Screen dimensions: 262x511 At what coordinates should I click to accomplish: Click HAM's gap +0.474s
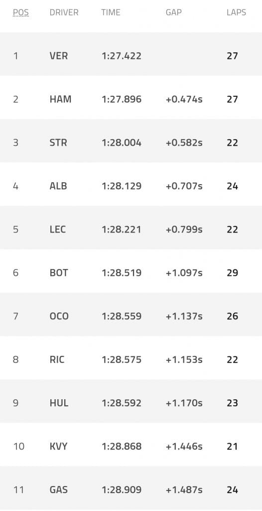184,99
